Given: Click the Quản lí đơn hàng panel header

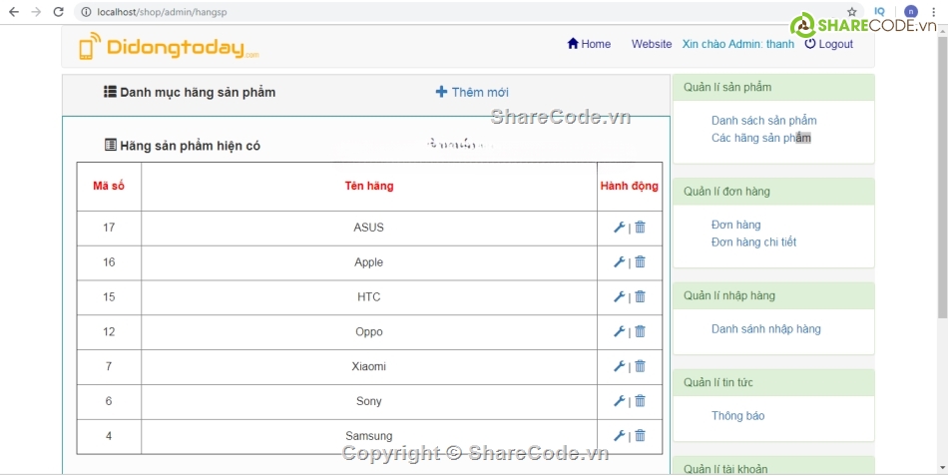Looking at the screenshot, I should tap(773, 192).
